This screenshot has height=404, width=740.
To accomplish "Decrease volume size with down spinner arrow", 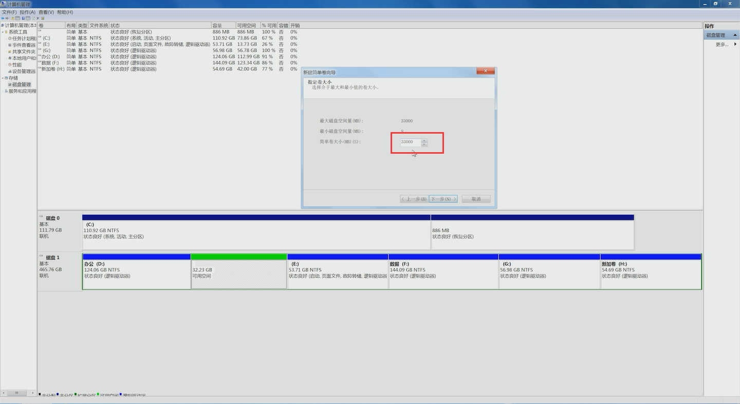I will click(x=424, y=144).
